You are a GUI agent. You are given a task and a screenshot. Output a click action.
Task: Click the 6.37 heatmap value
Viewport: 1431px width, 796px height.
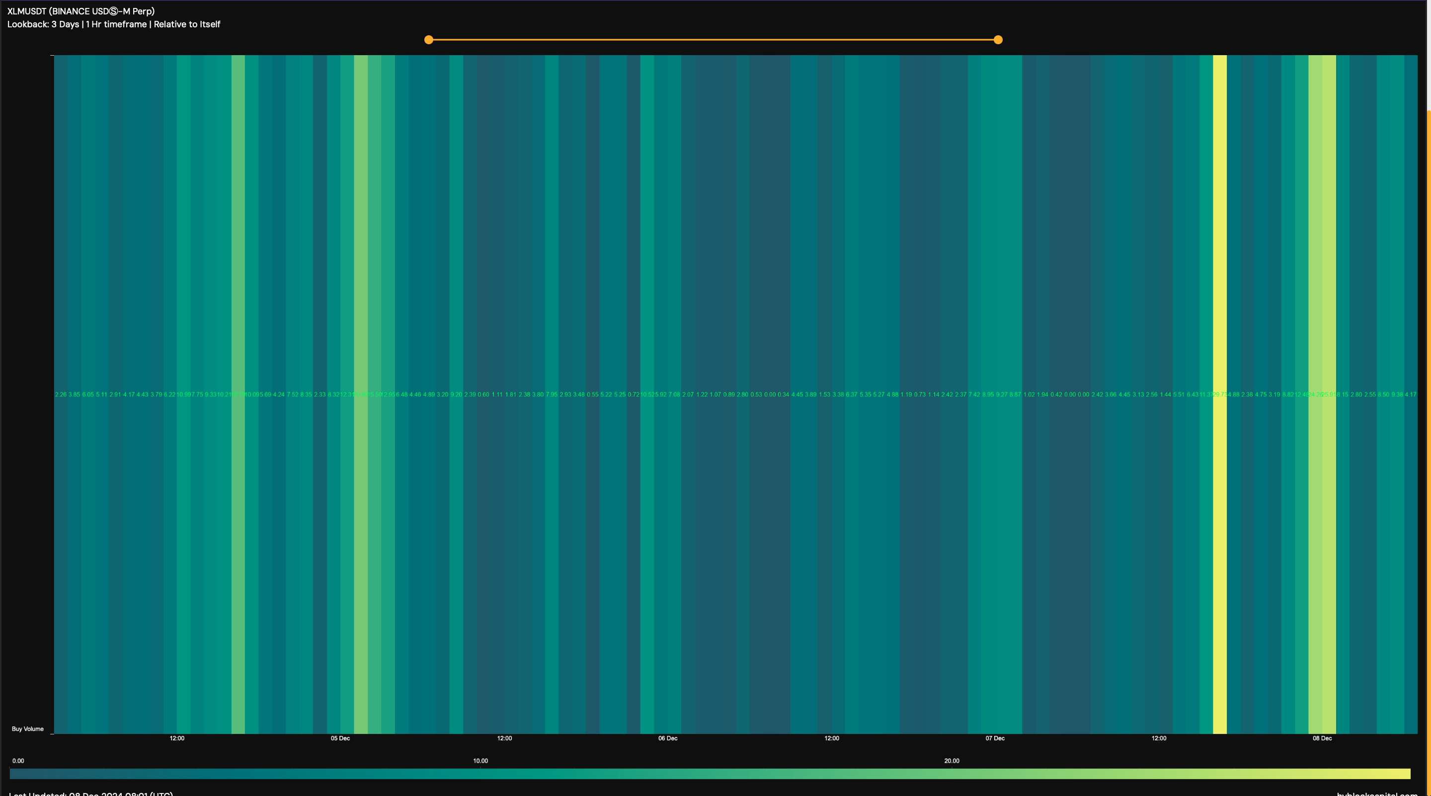click(852, 395)
